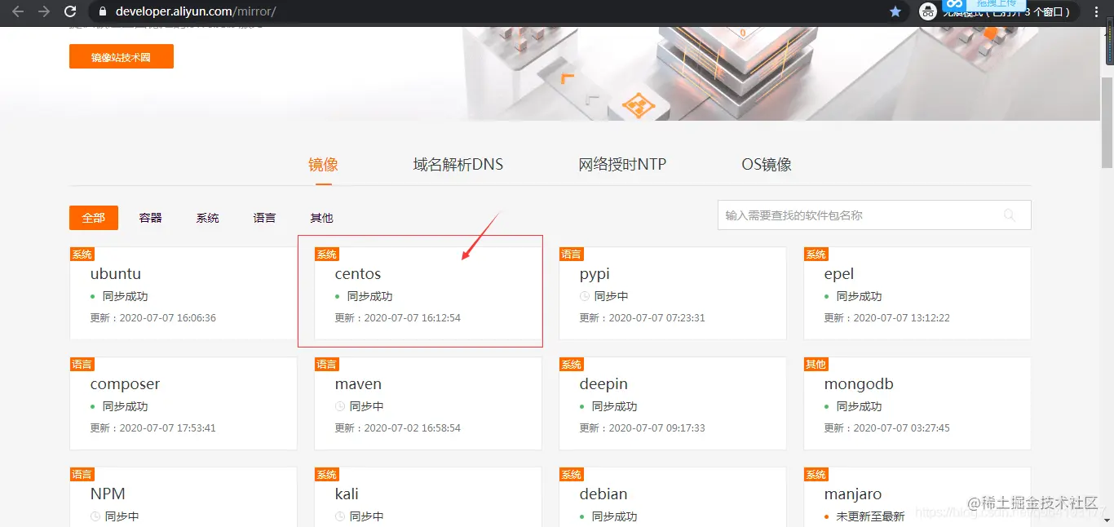The height and width of the screenshot is (527, 1114).
Task: Click the blue cloud upload extension icon
Action: tap(955, 4)
